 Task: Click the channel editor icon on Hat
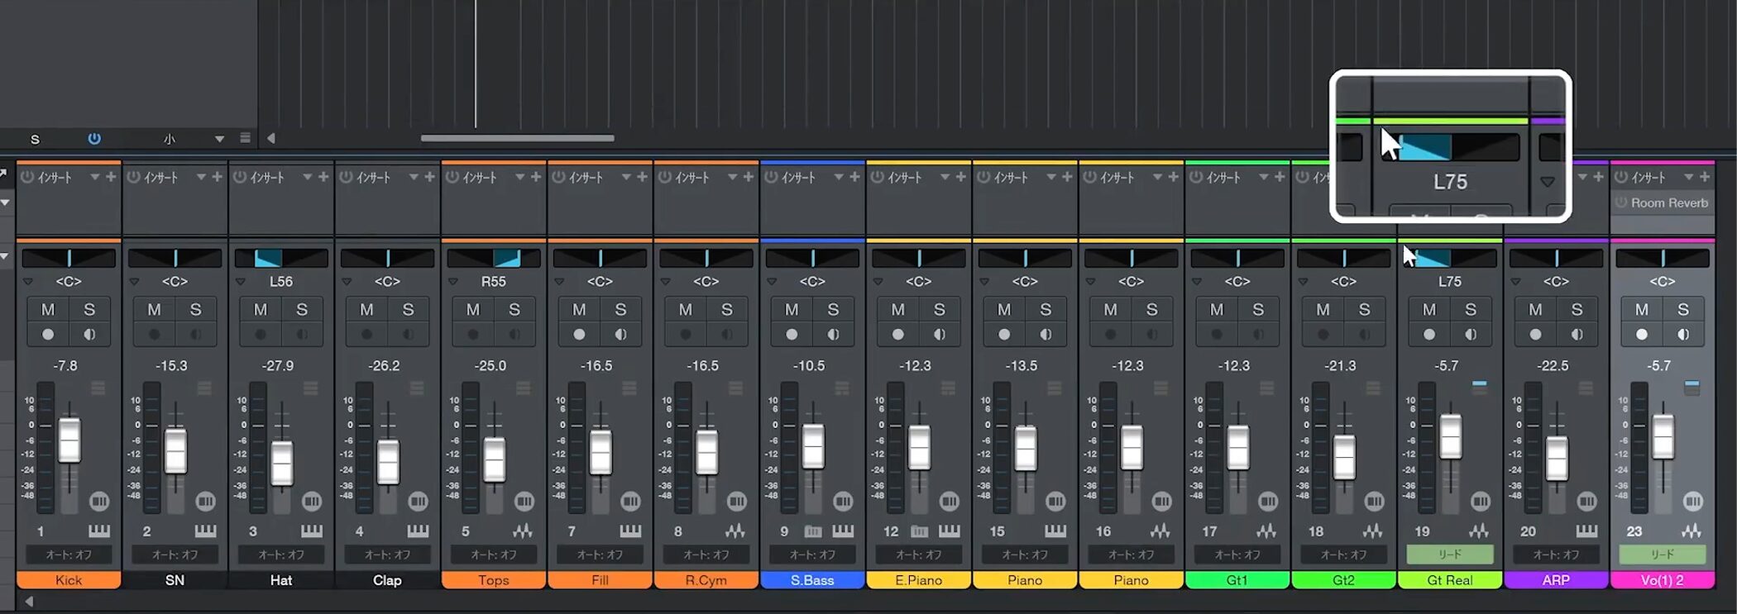coord(312,501)
